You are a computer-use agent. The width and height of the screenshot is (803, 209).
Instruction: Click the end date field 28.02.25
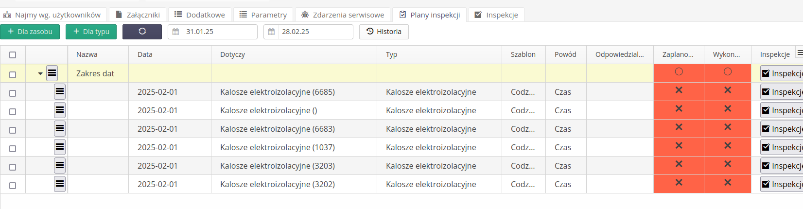coord(315,32)
